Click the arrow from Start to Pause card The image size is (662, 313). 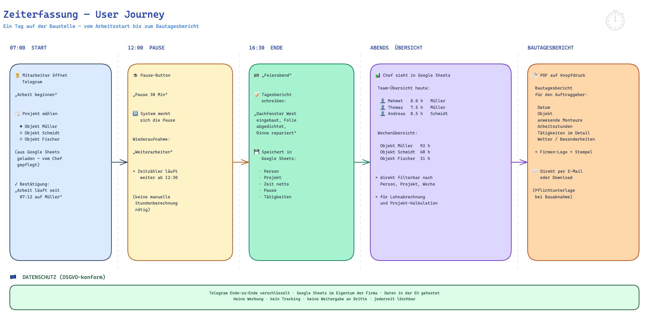click(x=120, y=162)
